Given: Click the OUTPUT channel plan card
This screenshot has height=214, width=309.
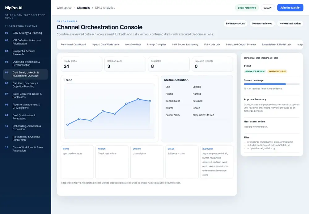Looking at the screenshot, I should (147, 162).
